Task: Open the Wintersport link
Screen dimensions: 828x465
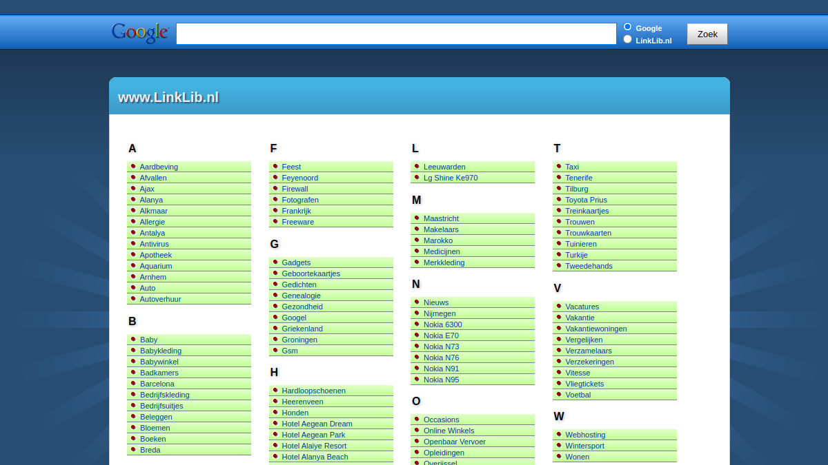Action: [x=585, y=446]
